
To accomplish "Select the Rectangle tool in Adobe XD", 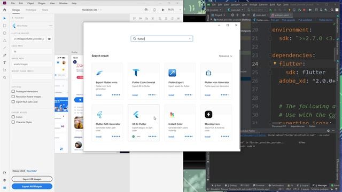I will [5, 26].
